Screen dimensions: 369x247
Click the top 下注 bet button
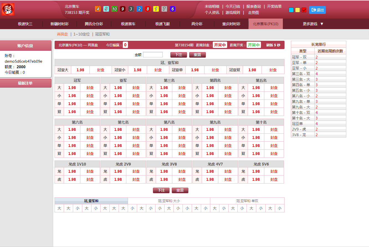click(178, 55)
